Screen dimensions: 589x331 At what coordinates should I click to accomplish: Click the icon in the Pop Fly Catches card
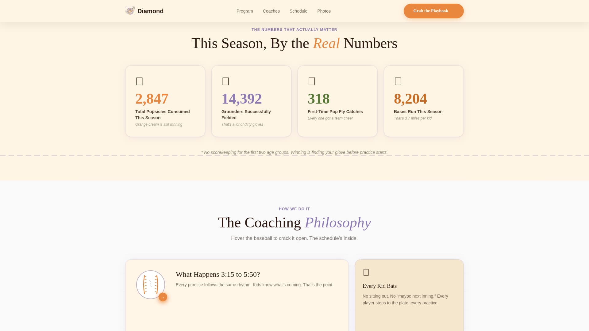tap(312, 81)
